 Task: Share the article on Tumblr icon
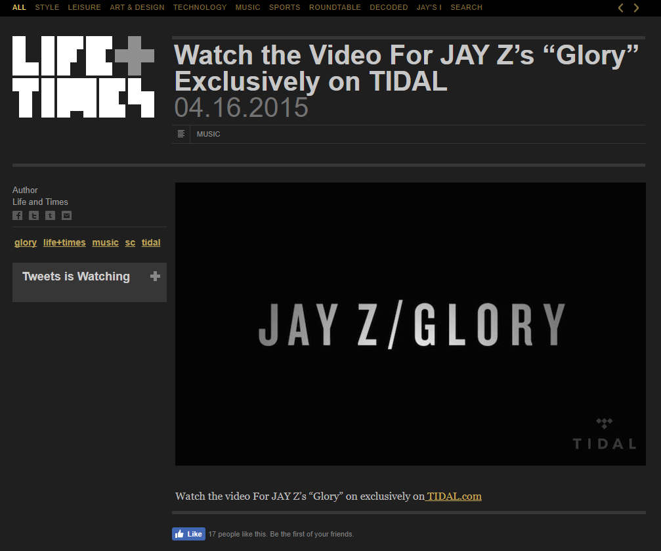pyautogui.click(x=50, y=215)
